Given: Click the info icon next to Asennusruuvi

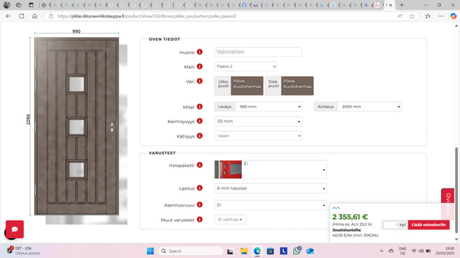Looking at the screenshot, I should [x=200, y=204].
